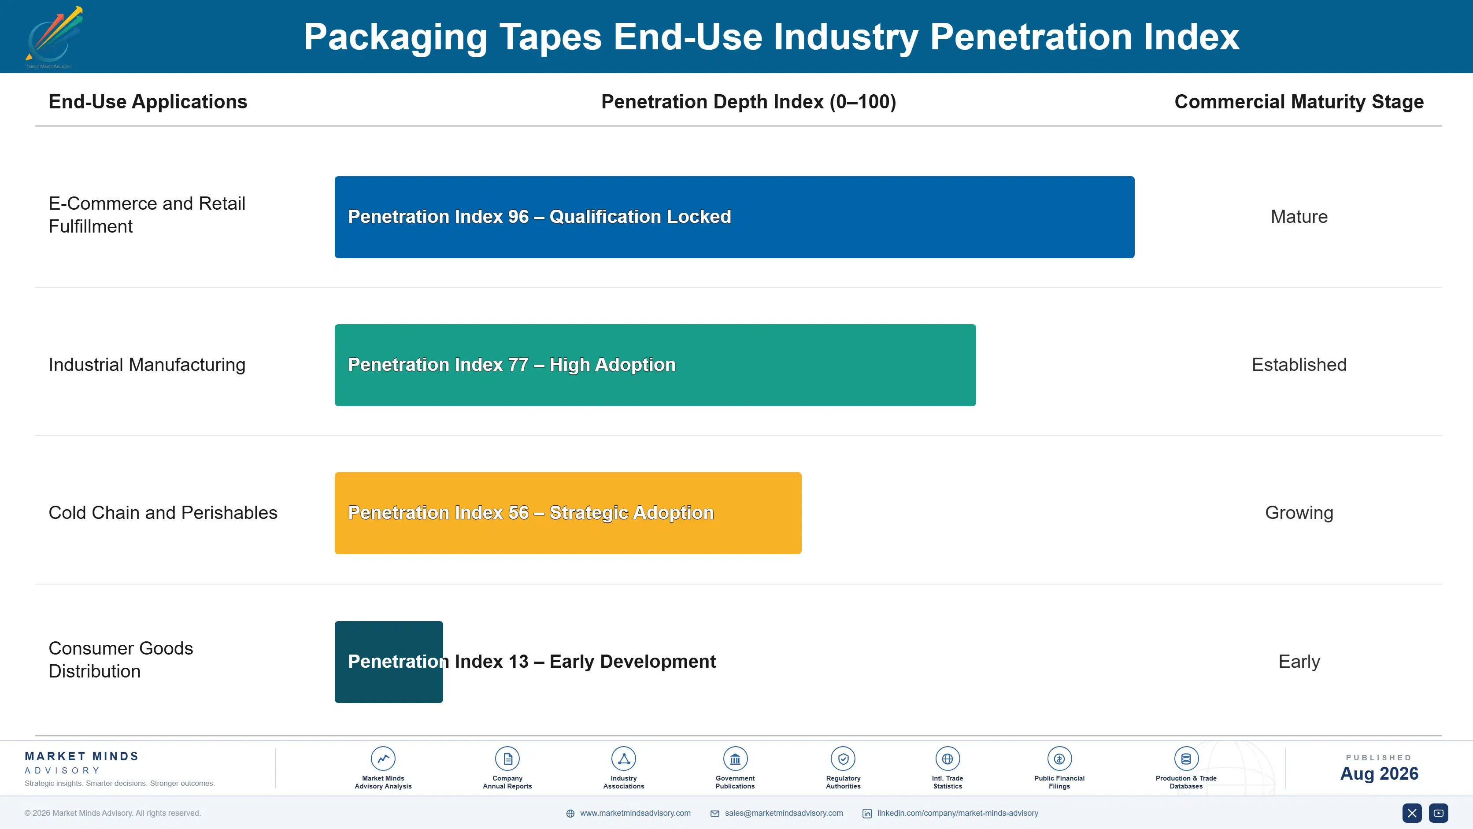The image size is (1473, 829).
Task: Click the MARKET MINDS ADVISORY footer wordmark
Action: click(82, 762)
